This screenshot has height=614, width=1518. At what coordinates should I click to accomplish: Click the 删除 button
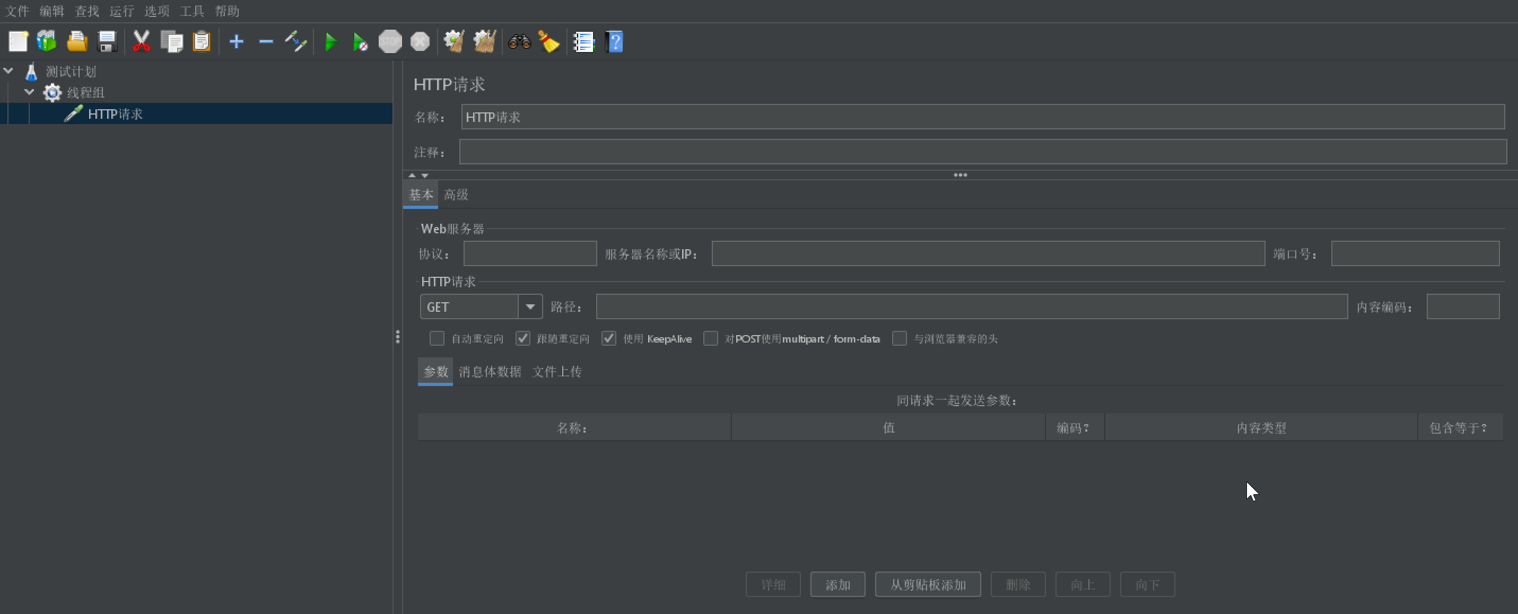[1018, 584]
